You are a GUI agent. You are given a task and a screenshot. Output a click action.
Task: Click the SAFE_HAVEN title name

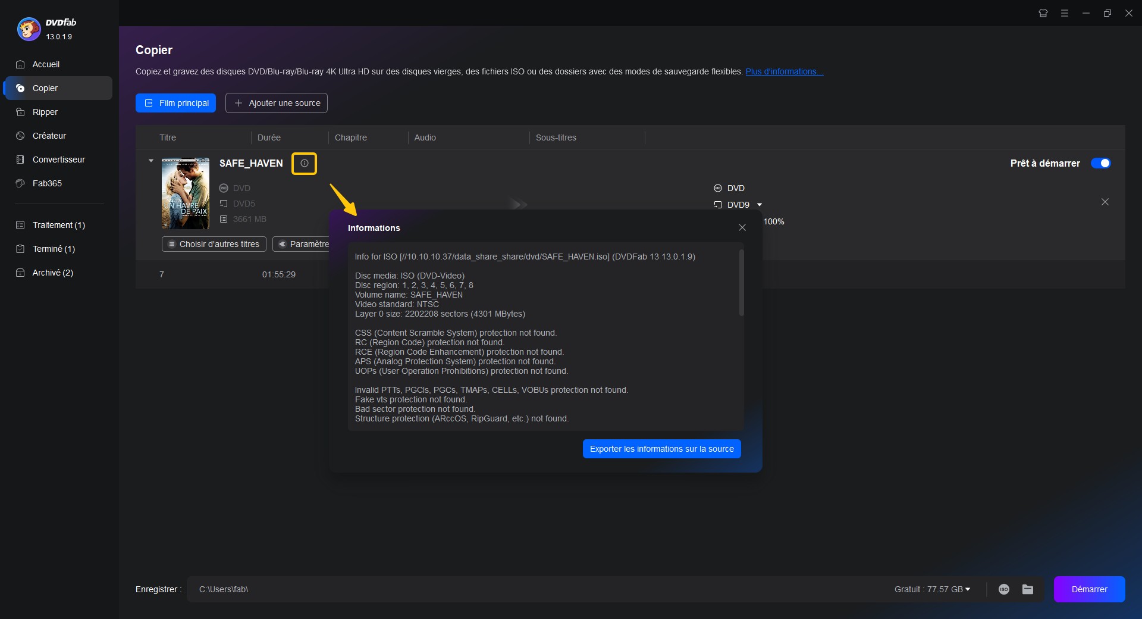(x=251, y=163)
